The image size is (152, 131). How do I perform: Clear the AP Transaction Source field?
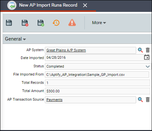coord(148,100)
